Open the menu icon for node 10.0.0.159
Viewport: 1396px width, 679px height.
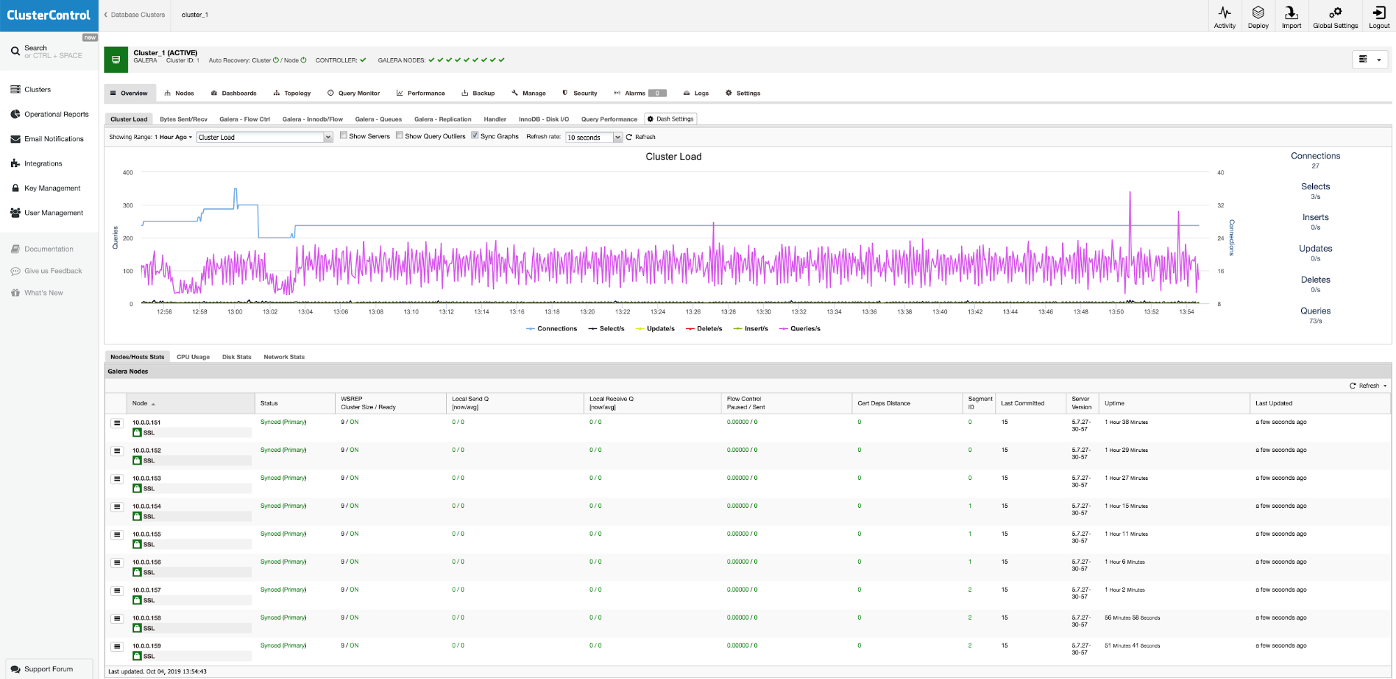[x=117, y=647]
